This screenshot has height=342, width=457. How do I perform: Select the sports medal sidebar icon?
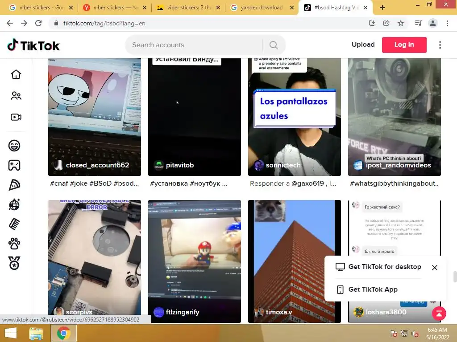14,263
